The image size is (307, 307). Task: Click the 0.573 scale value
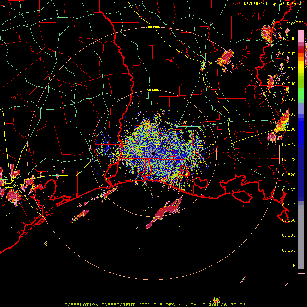(x=289, y=160)
